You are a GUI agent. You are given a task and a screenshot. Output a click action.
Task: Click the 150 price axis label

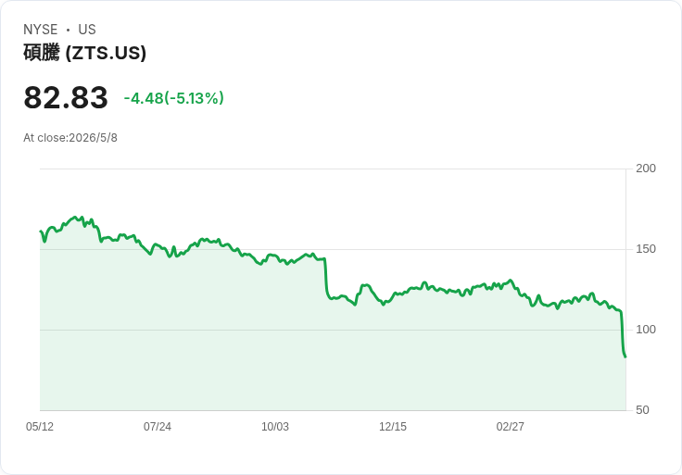point(646,249)
